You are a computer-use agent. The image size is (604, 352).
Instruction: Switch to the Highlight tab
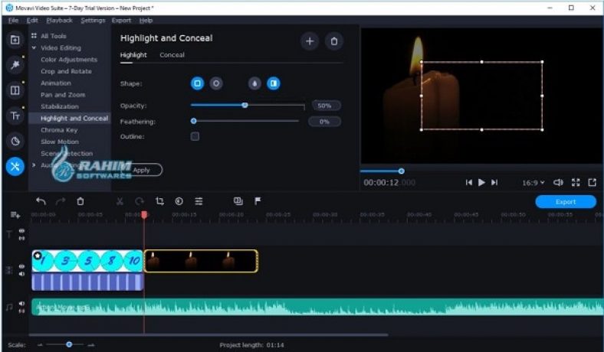(x=133, y=55)
